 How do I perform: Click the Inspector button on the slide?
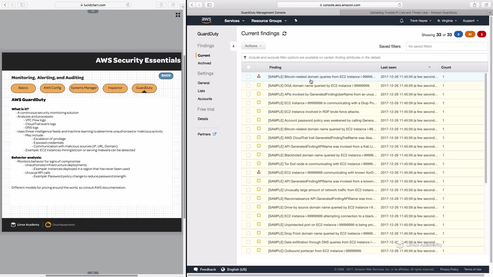[115, 88]
